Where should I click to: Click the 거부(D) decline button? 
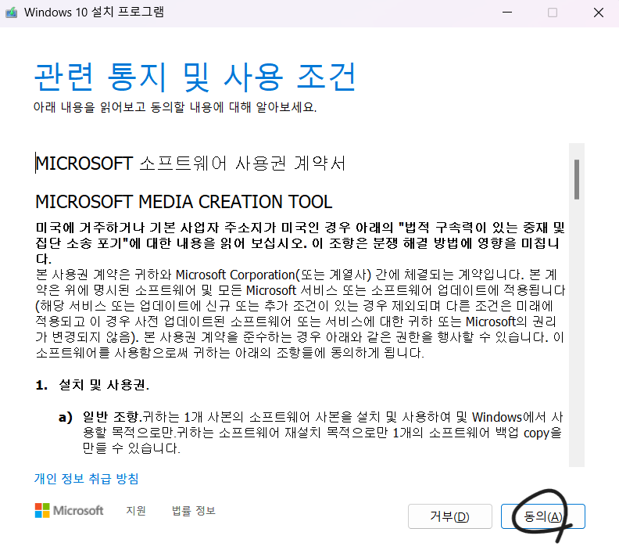pyautogui.click(x=450, y=516)
